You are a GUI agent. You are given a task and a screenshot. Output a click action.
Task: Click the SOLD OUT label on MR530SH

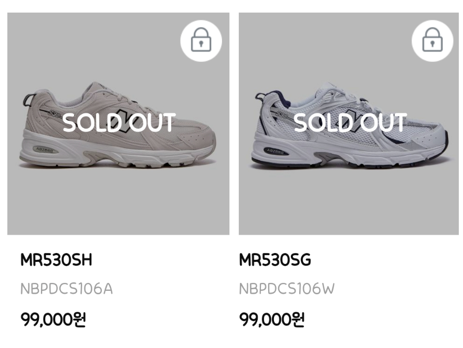(x=119, y=123)
